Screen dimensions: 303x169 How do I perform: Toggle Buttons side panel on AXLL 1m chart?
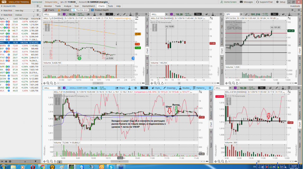click(211, 115)
